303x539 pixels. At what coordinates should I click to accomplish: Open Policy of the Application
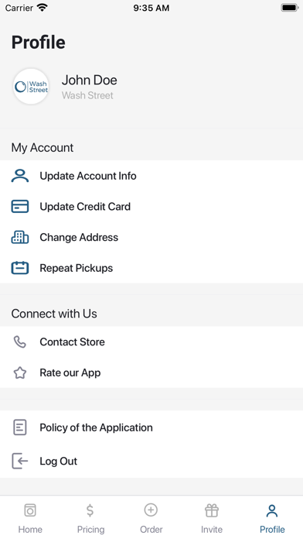click(x=151, y=427)
